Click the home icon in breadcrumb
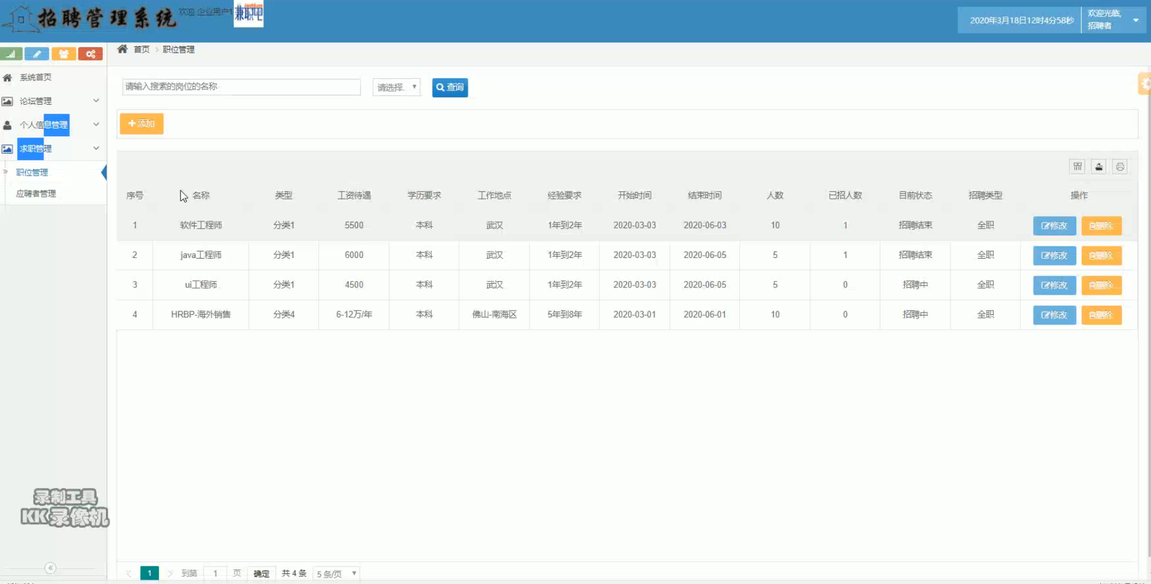Image resolution: width=1151 pixels, height=584 pixels. coord(122,49)
